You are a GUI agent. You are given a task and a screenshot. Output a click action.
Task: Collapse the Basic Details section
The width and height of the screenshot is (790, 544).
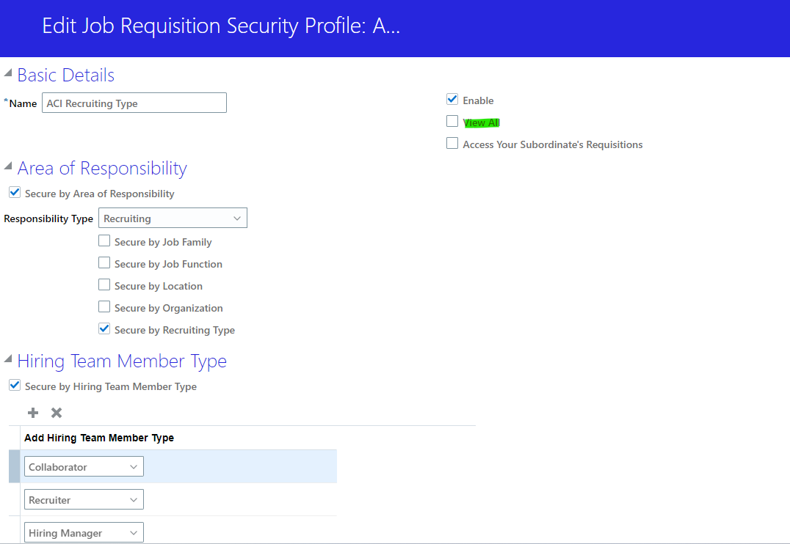point(7,73)
